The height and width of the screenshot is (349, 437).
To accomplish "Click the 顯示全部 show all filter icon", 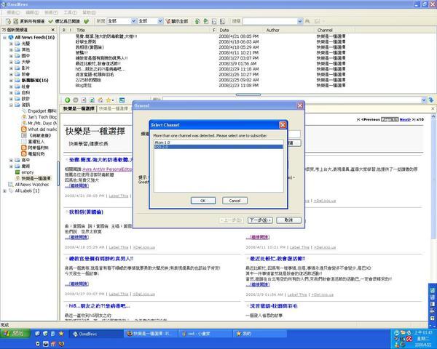I will 177,21.
